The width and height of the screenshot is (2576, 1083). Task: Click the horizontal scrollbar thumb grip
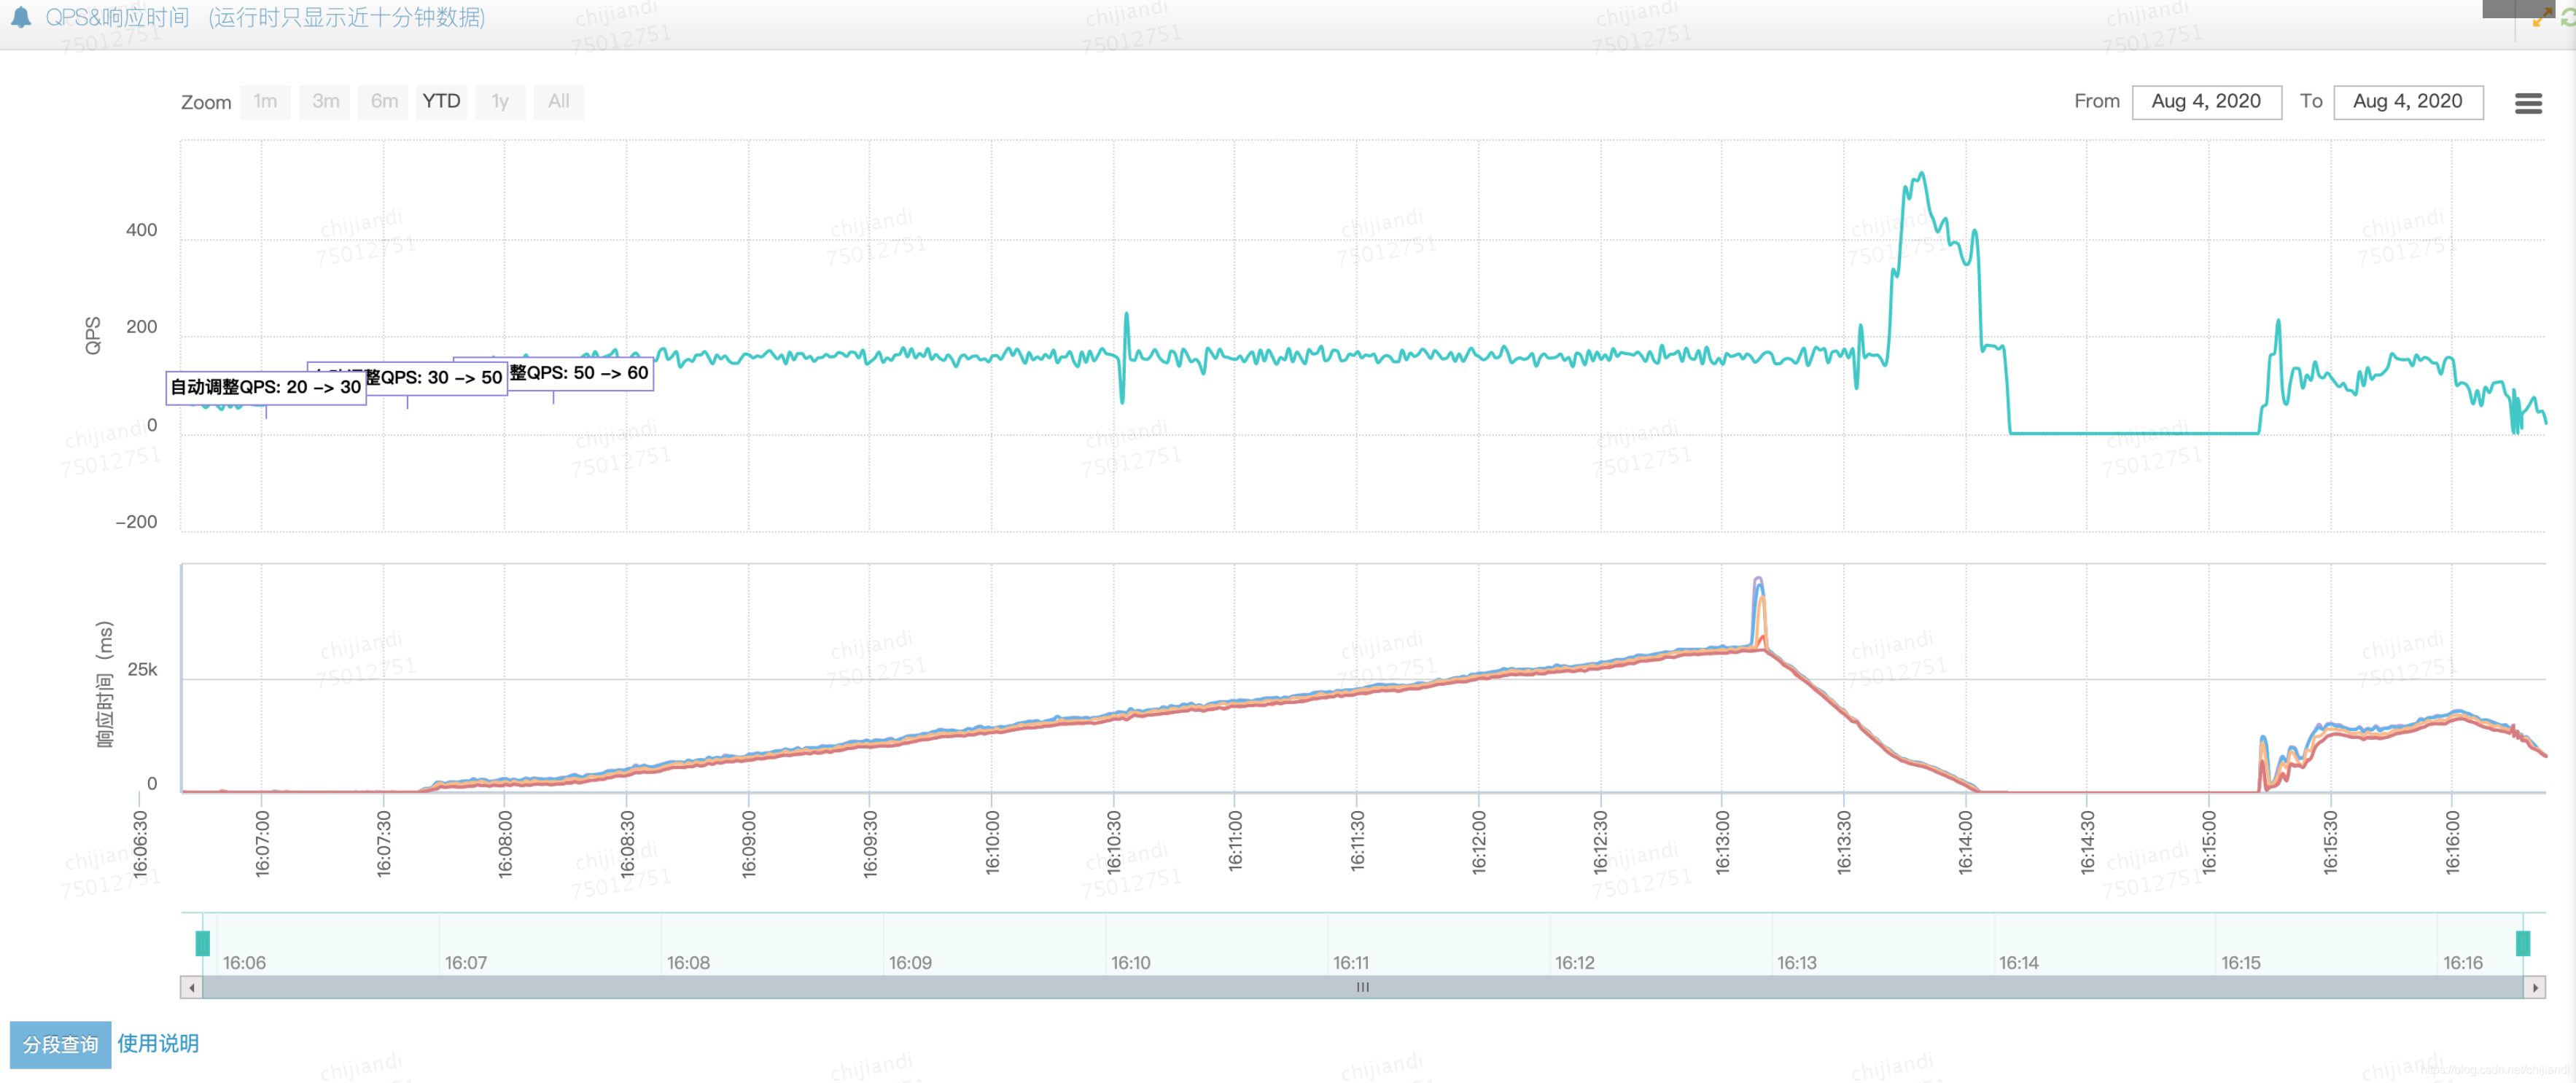coord(1363,987)
